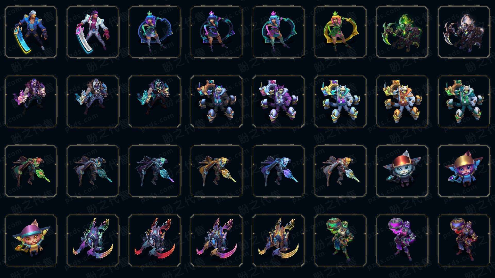Select the magenta-robed figure with purple lantern
This screenshot has width=495, height=278.
point(402,240)
